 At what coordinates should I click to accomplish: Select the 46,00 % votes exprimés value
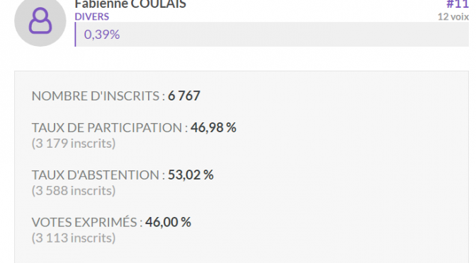[168, 222]
